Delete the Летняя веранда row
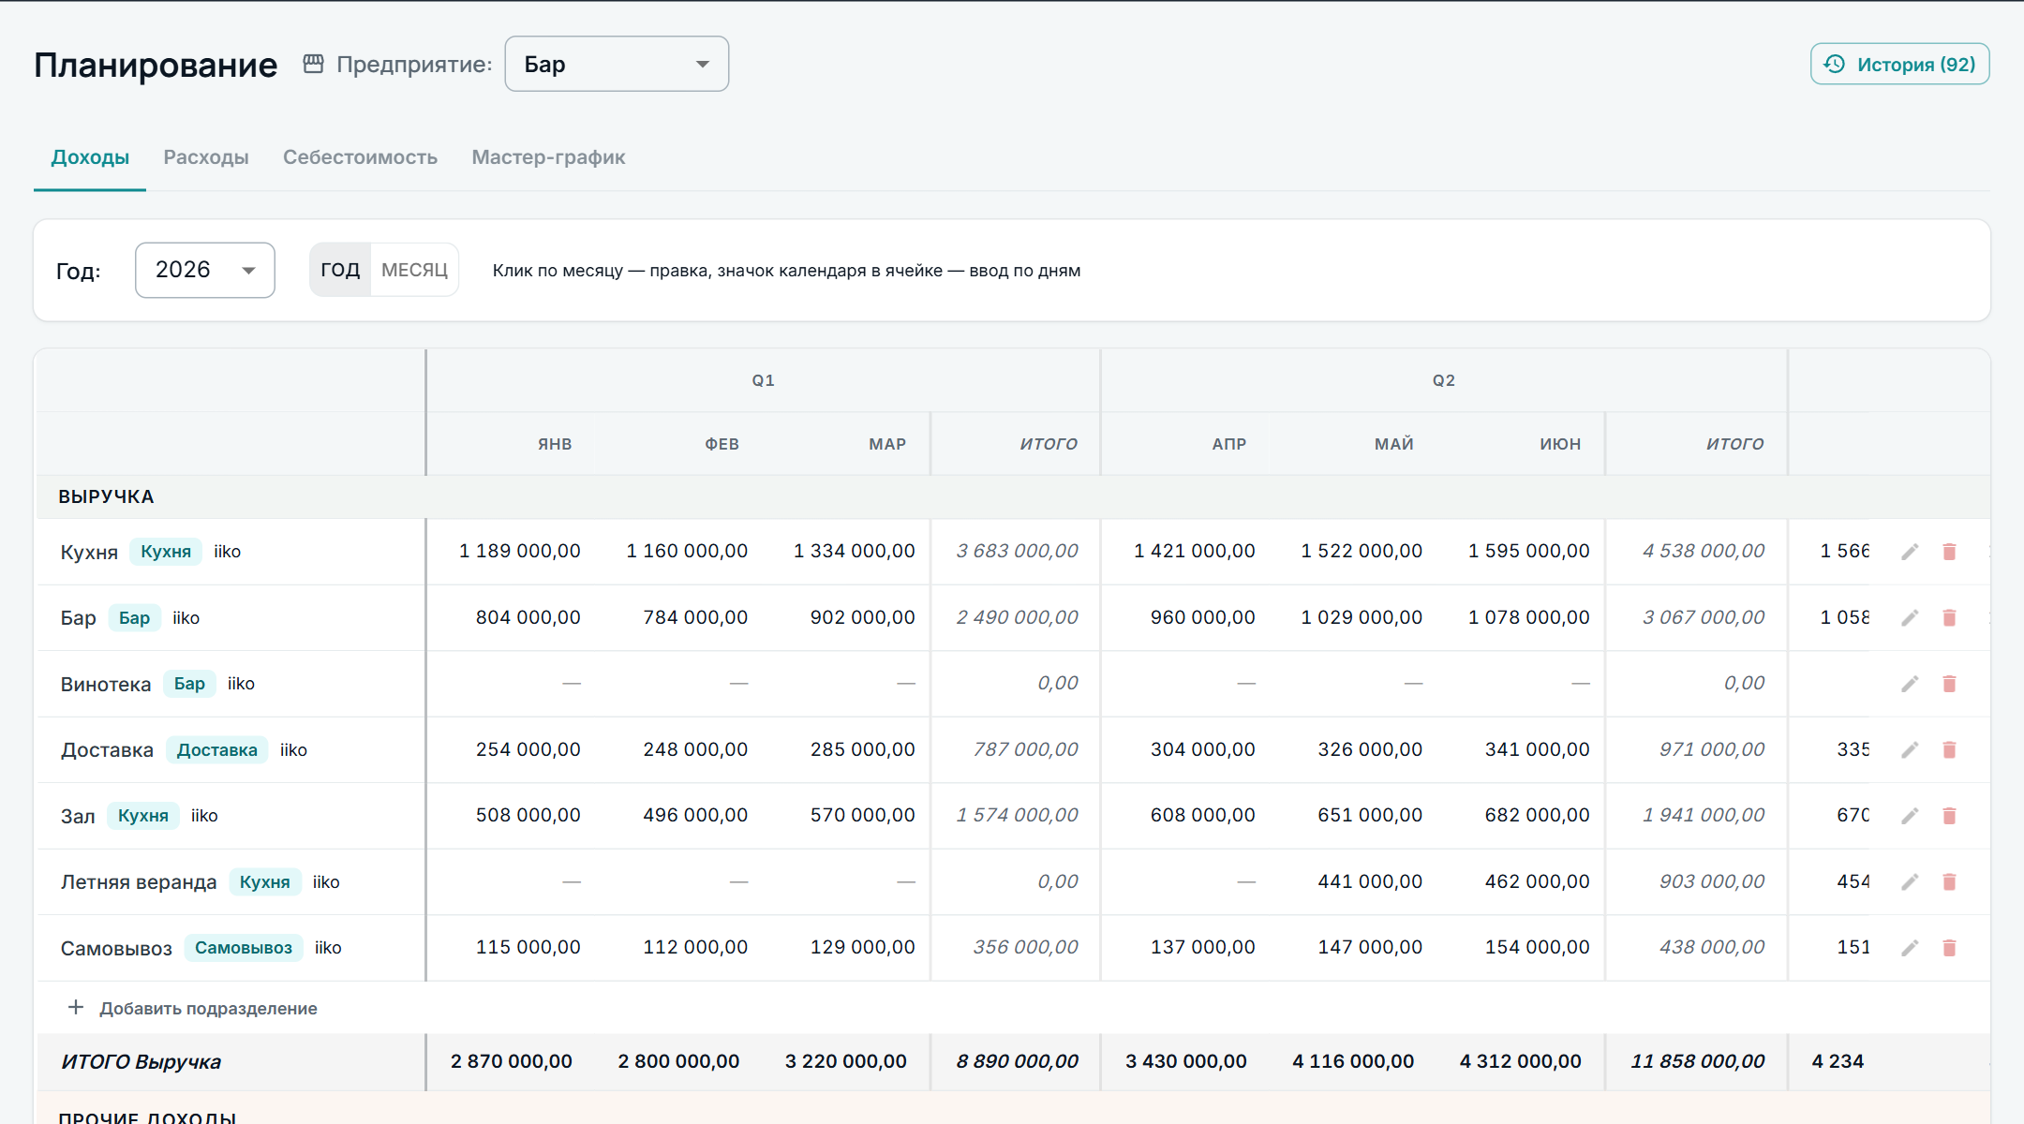This screenshot has width=2024, height=1124. pyautogui.click(x=1950, y=882)
